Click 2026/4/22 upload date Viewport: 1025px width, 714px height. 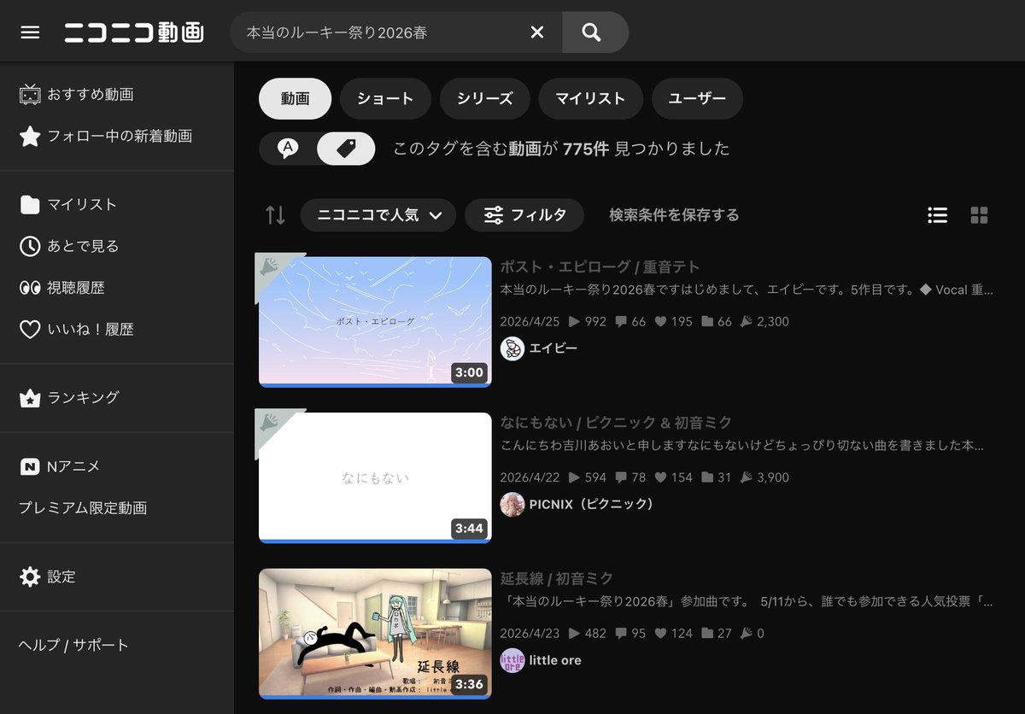(x=530, y=477)
